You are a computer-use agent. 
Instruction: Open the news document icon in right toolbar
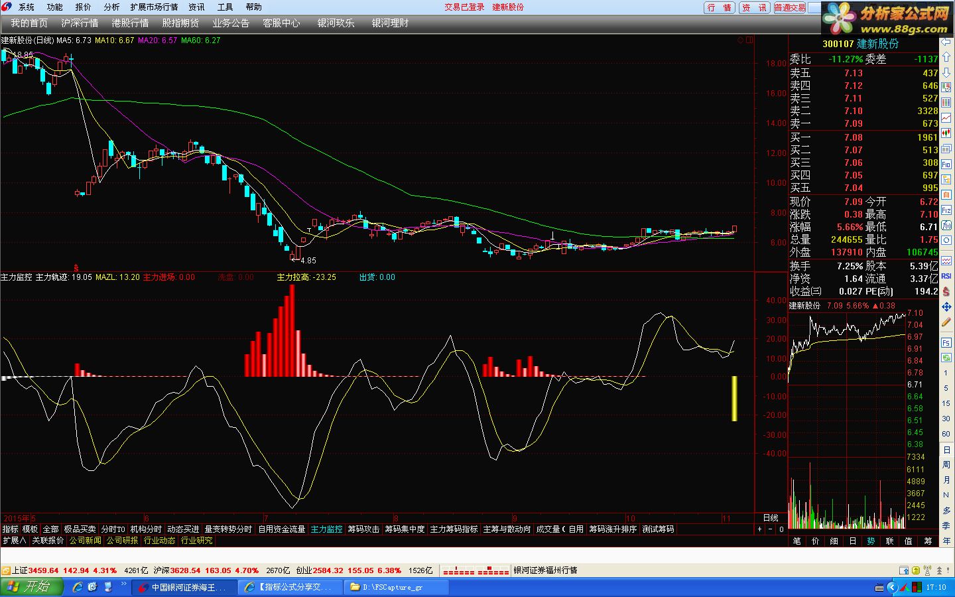click(x=946, y=149)
